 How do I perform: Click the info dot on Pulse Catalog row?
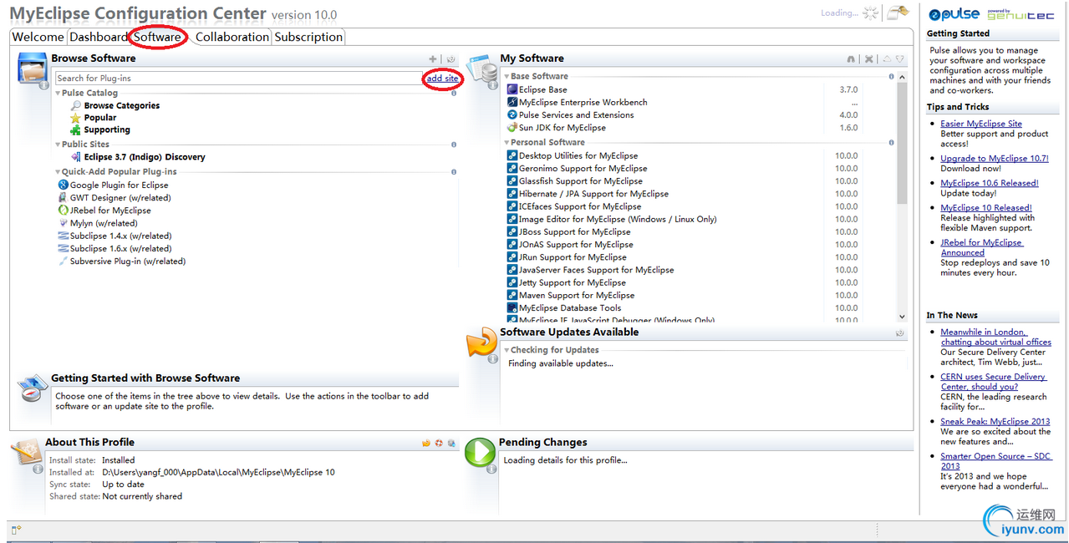(454, 94)
